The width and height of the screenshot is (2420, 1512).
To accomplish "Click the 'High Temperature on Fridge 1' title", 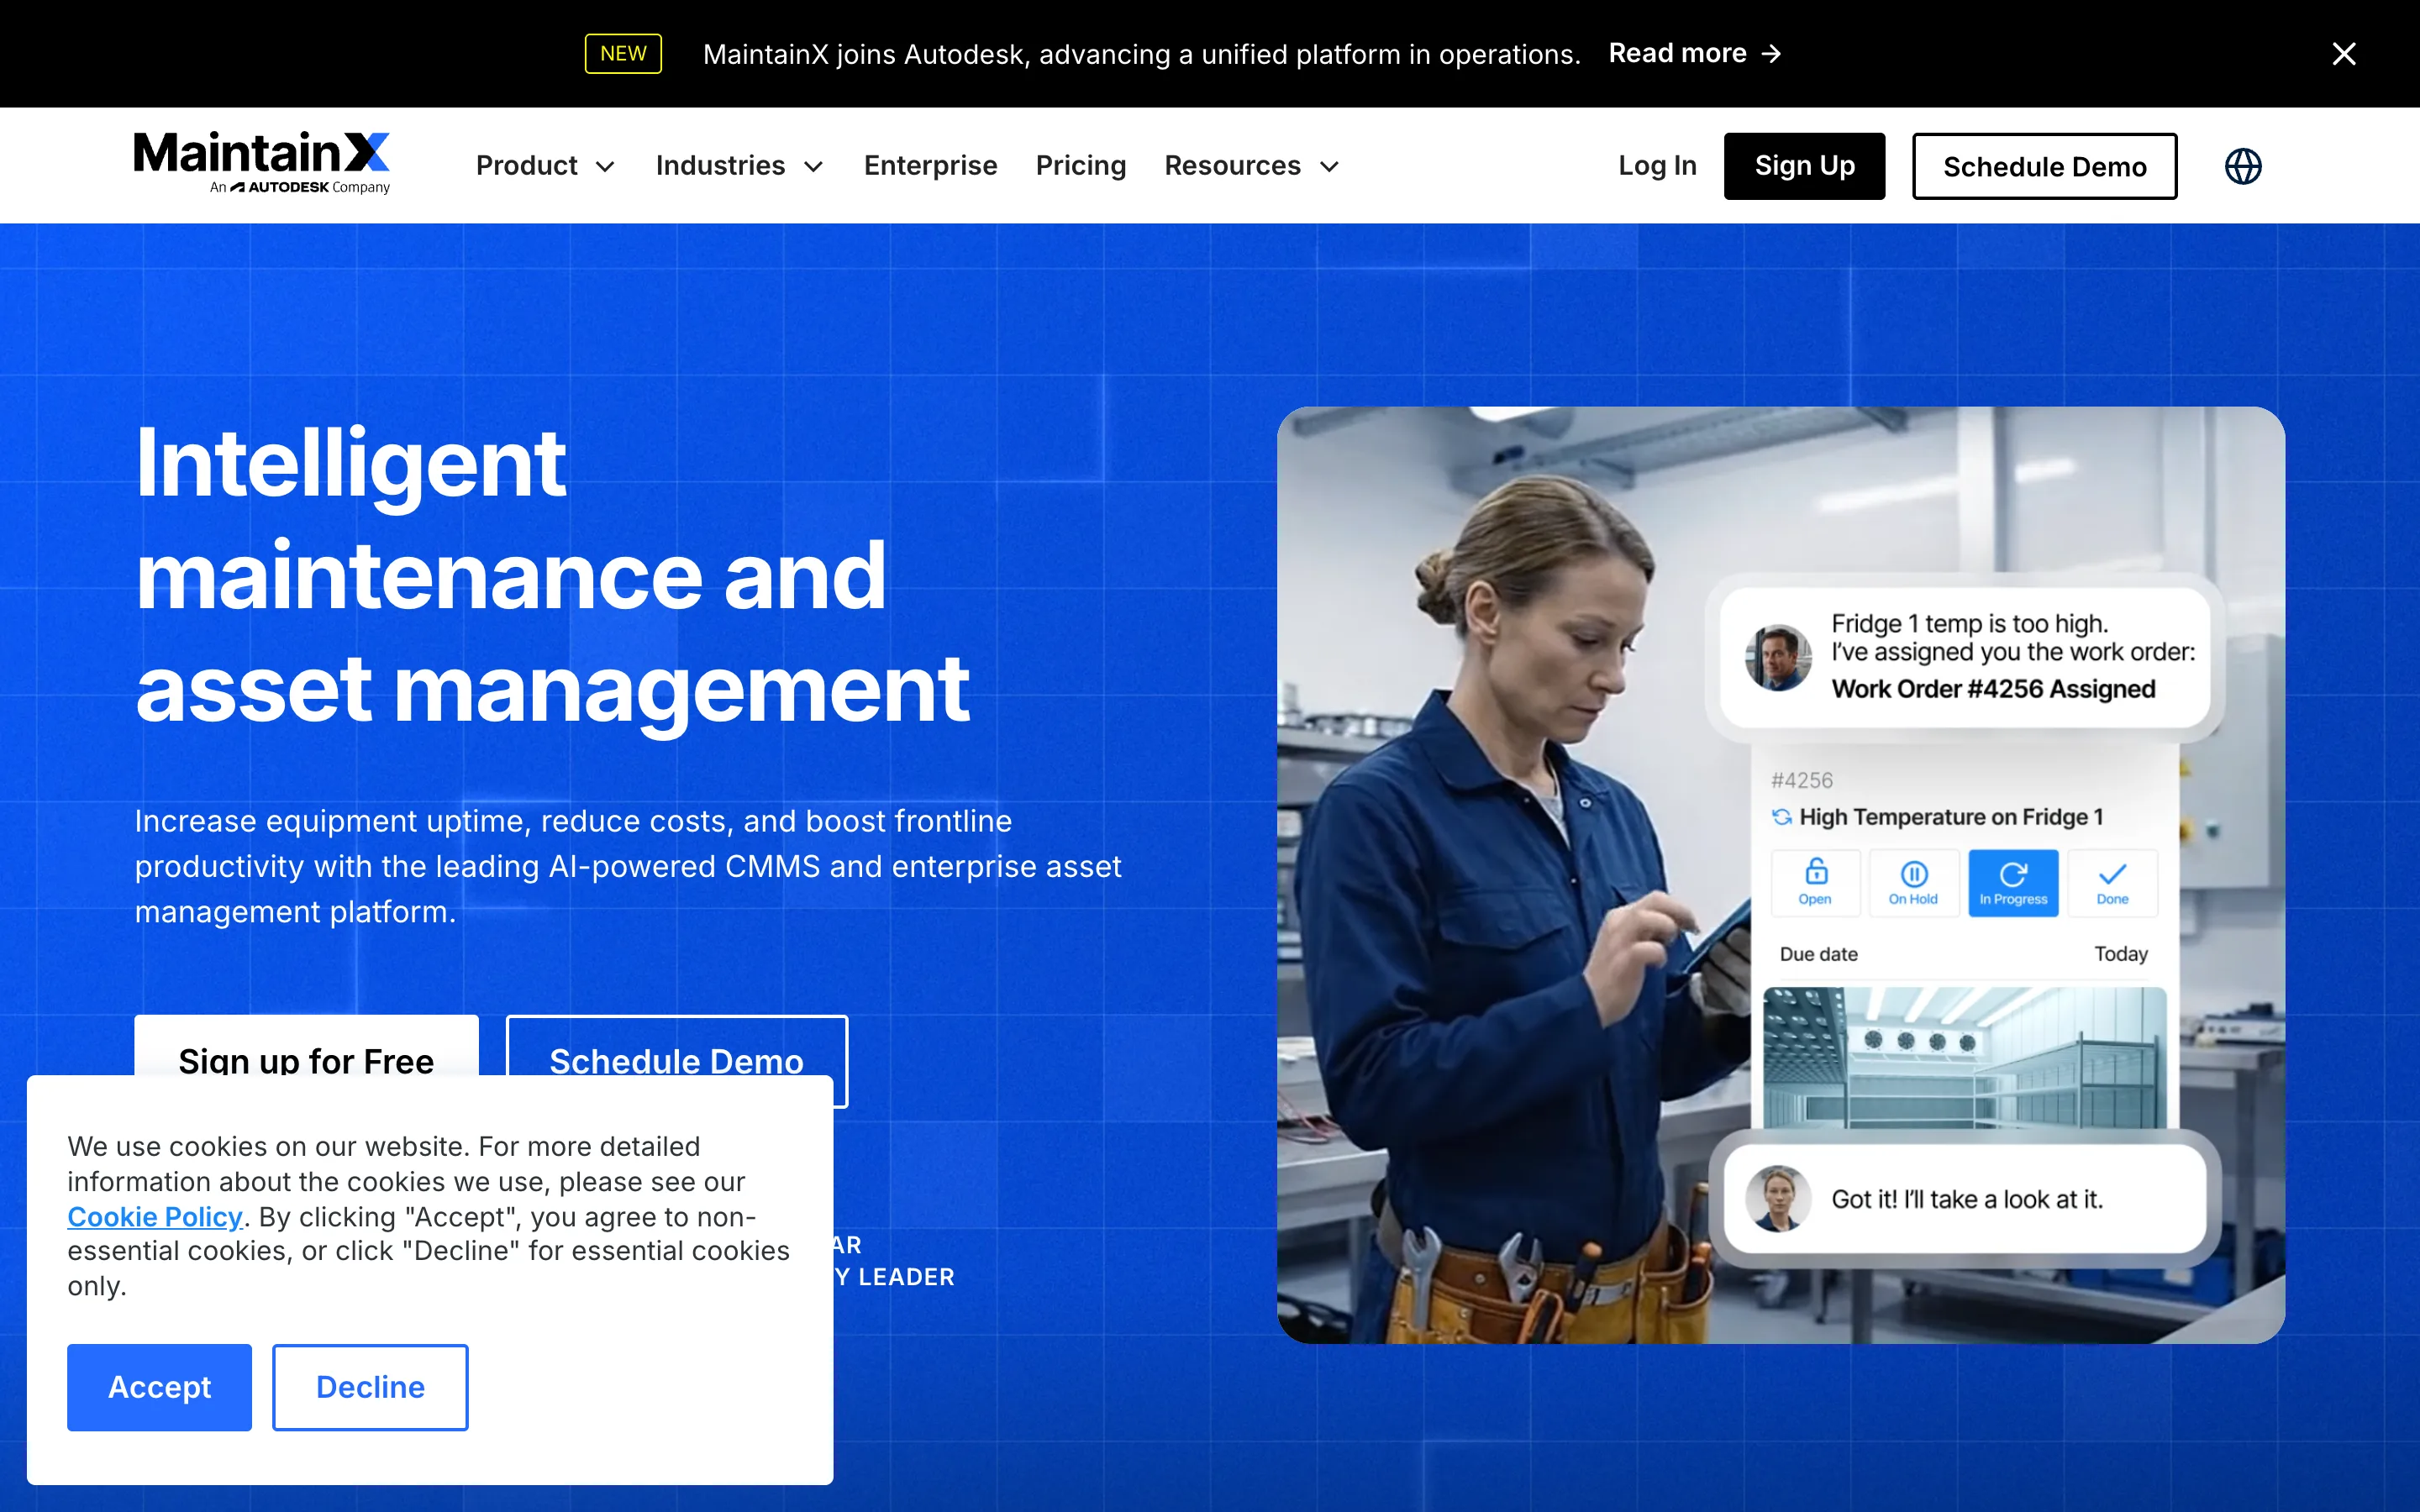I will [x=1951, y=817].
